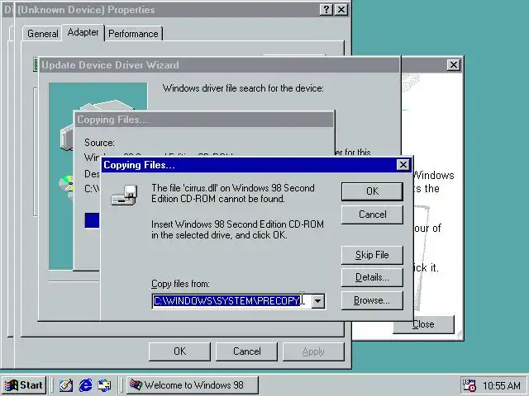Image resolution: width=529 pixels, height=396 pixels.
Task: Click the Update Device Driver Wizard title bar
Action: tap(219, 65)
